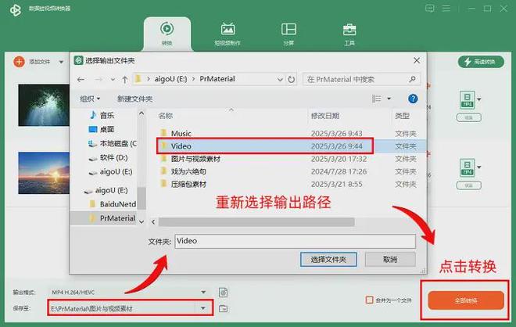Click 取消 to cancel the dialog

click(389, 259)
